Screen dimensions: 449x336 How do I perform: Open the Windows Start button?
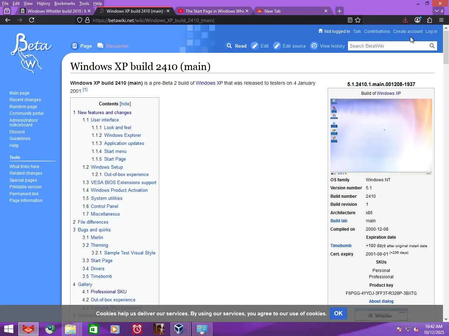pyautogui.click(x=9, y=329)
